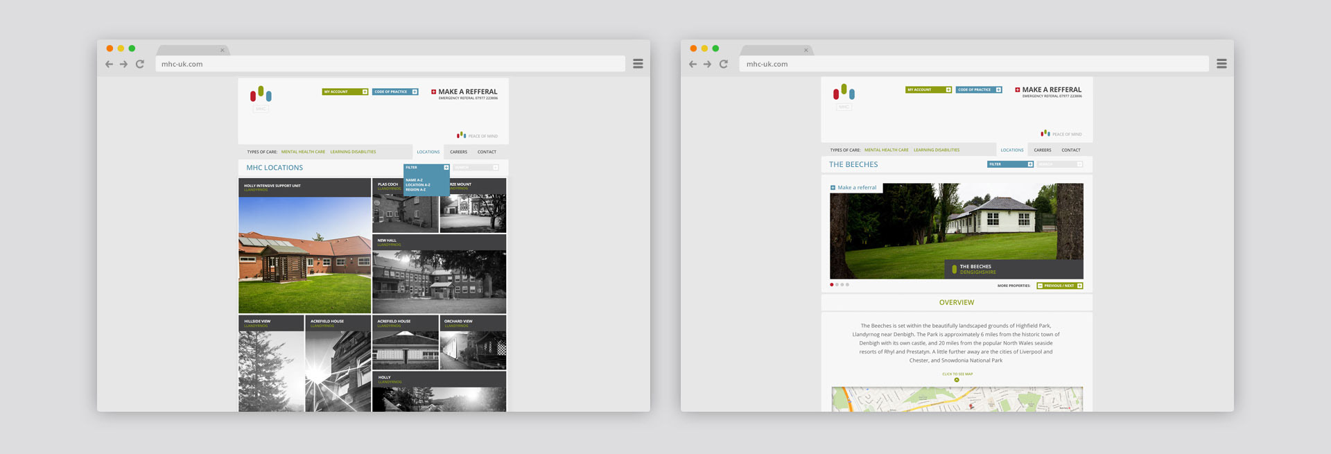Sort by Location A-Z in filter menu
This screenshot has width=1331, height=454.
pos(418,185)
